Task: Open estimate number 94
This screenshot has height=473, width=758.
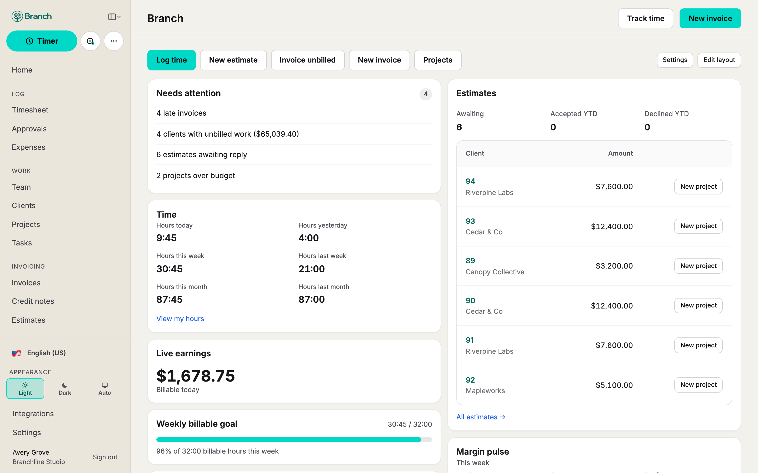Action: coord(470,181)
